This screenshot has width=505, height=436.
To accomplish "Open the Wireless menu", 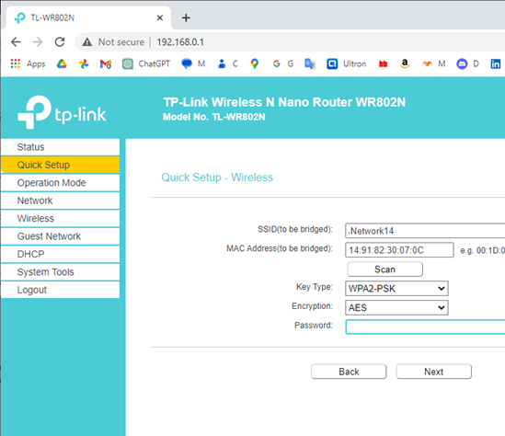I will (60, 218).
